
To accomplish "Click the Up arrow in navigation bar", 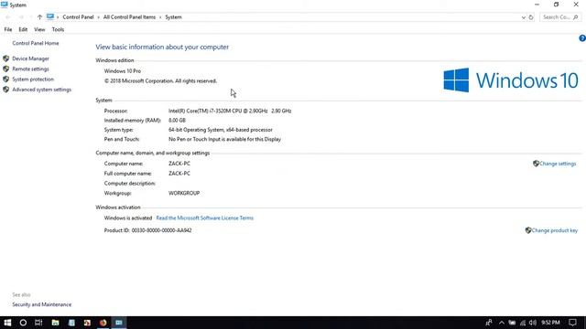I will click(x=39, y=17).
